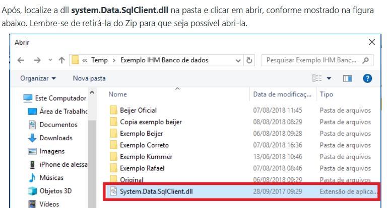Expand the address path history dropdown
The width and height of the screenshot is (387, 208).
238,61
